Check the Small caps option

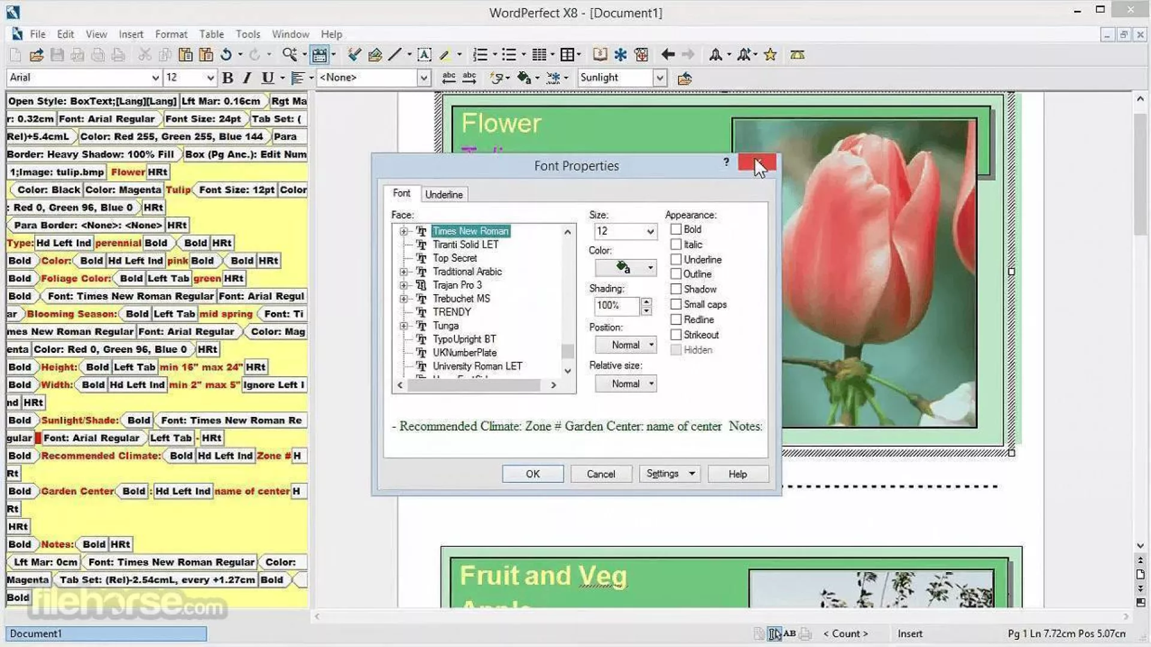tap(676, 304)
